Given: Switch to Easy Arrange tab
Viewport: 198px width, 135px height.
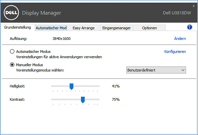Looking at the screenshot, I should 84,28.
